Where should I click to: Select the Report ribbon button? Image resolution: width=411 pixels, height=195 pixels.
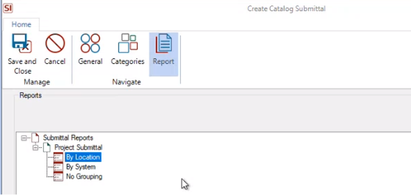pos(164,54)
